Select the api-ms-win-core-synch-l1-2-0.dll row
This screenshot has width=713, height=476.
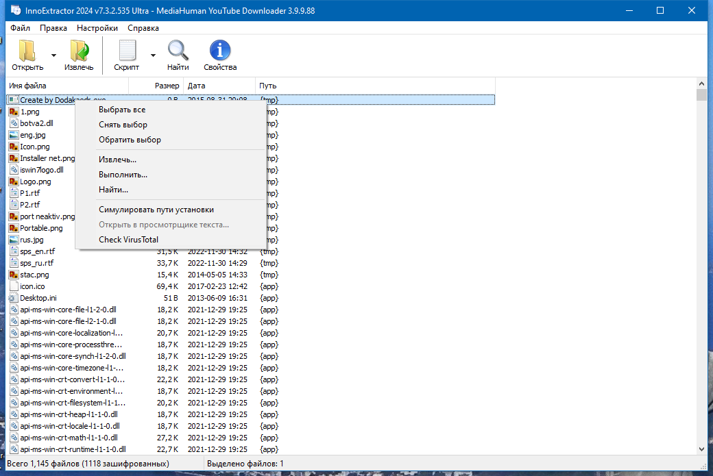(250, 356)
